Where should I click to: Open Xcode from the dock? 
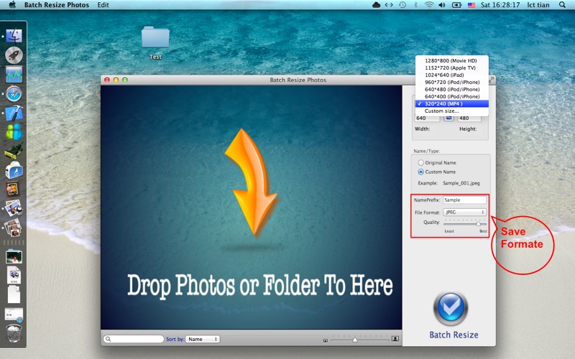click(14, 113)
